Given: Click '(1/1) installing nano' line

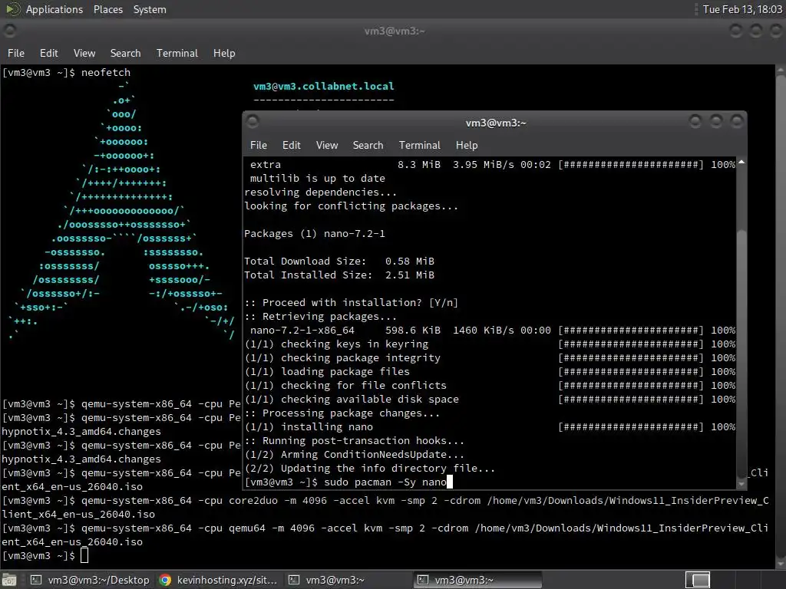Looking at the screenshot, I should (309, 426).
